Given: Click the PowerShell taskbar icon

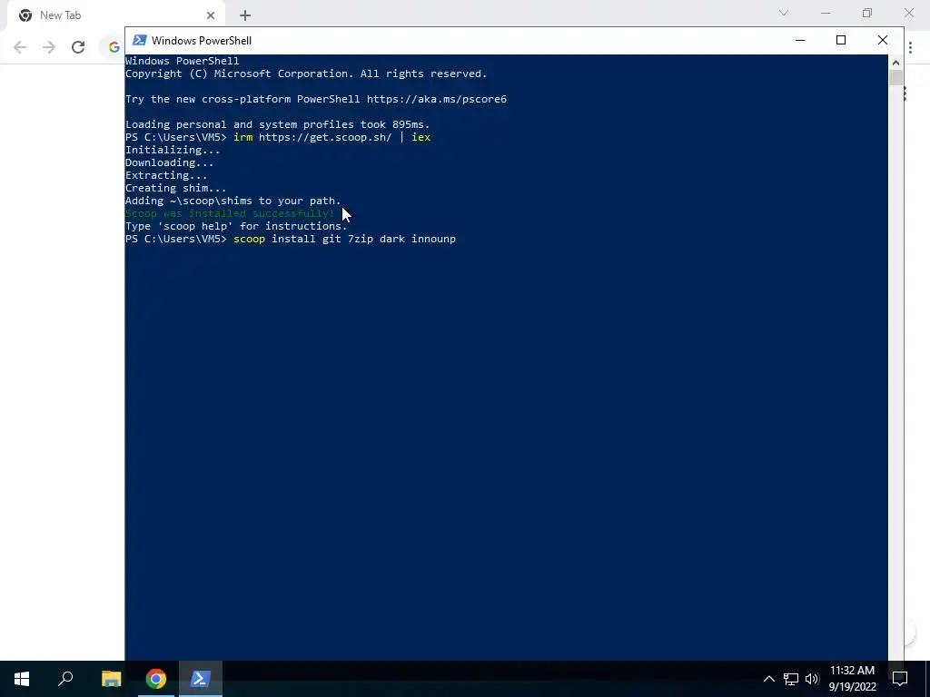Looking at the screenshot, I should click(x=201, y=679).
